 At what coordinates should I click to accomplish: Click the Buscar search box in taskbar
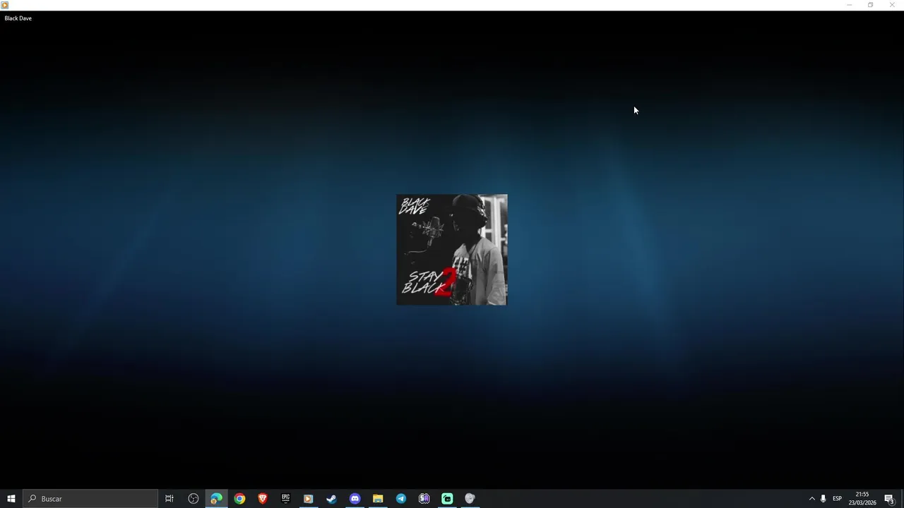(90, 499)
